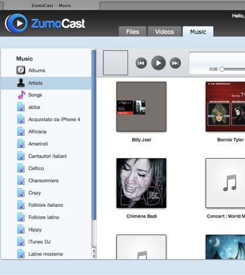
Task: Click the Cantautori italiani playlist icon
Action: [21, 156]
